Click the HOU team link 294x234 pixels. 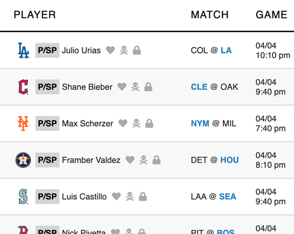point(229,160)
